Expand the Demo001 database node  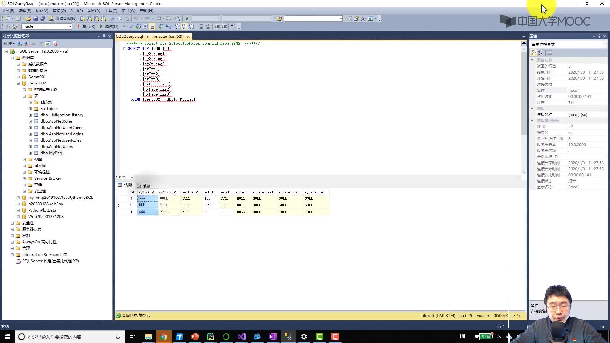18,77
